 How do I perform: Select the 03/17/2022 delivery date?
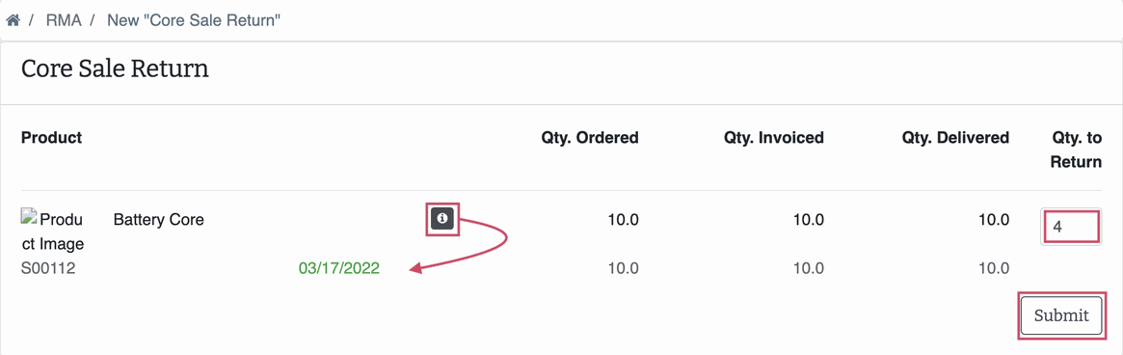(x=339, y=269)
